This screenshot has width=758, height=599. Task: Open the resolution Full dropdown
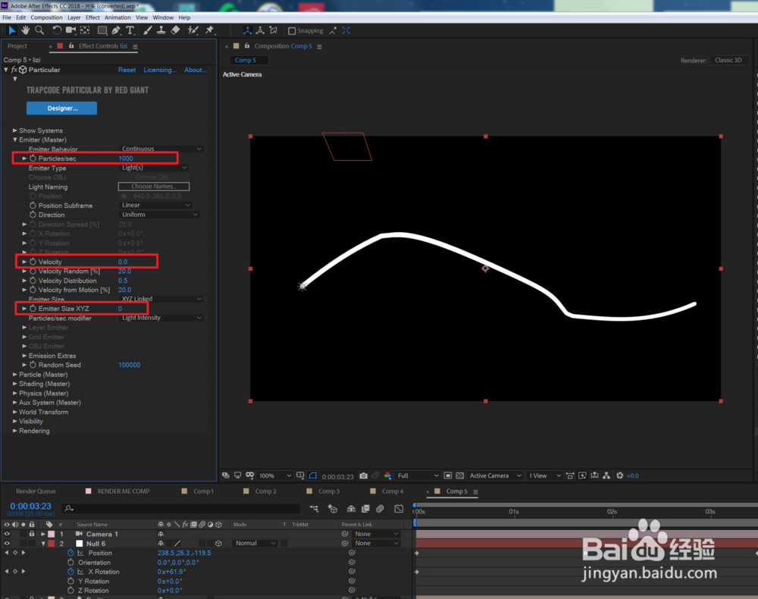pyautogui.click(x=417, y=475)
